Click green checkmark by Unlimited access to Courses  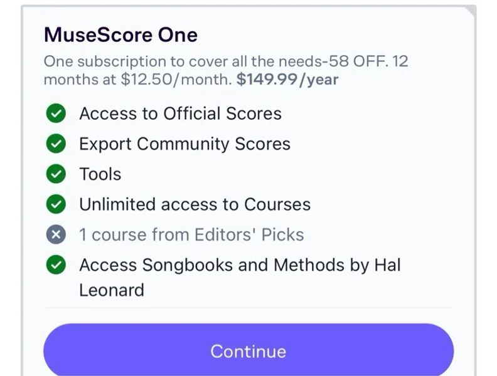click(56, 204)
